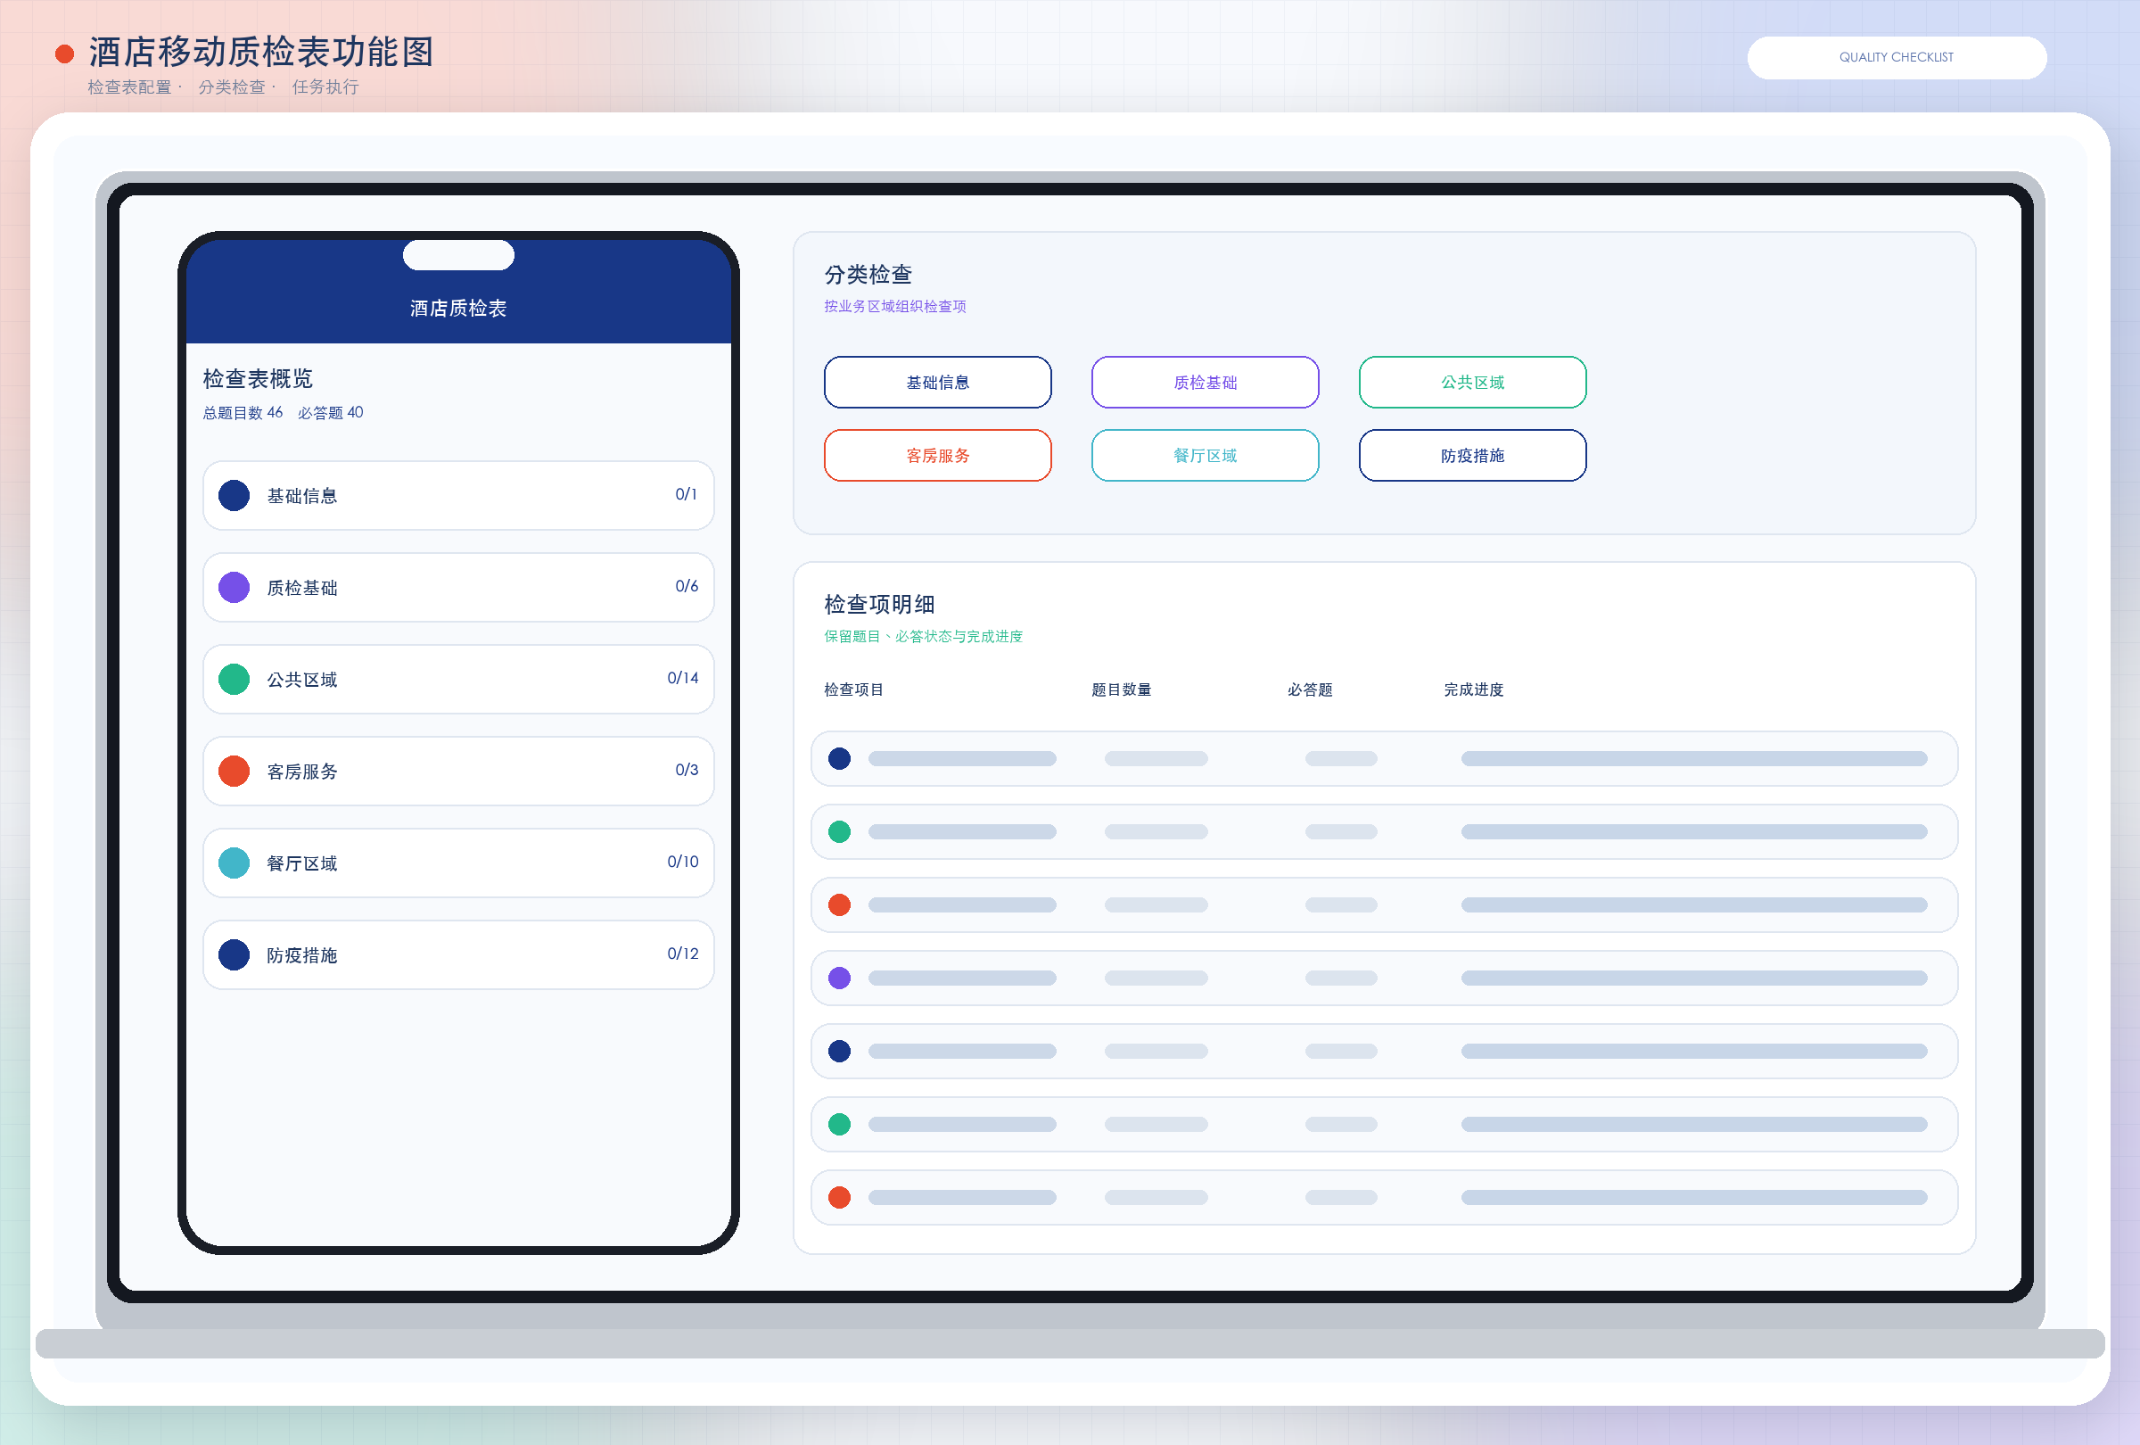
Task: Click the 检查表概览 heading
Action: (x=258, y=378)
